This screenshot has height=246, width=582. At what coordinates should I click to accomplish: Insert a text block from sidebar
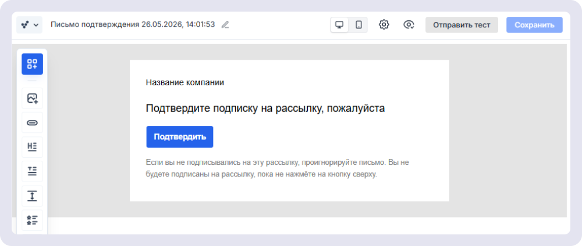(32, 171)
